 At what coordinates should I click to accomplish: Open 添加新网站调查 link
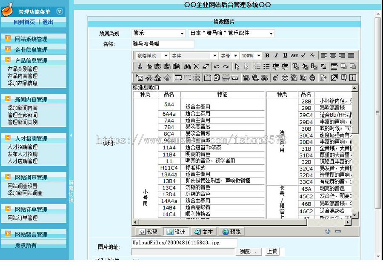[x=25, y=193]
